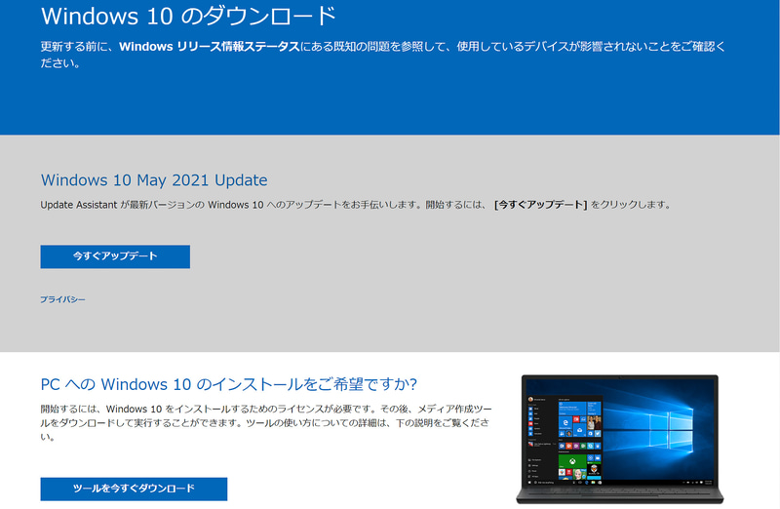Viewport: 780px width, 509px height.
Task: Click the Windows 10 May 2021 Update heading
Action: (x=154, y=179)
